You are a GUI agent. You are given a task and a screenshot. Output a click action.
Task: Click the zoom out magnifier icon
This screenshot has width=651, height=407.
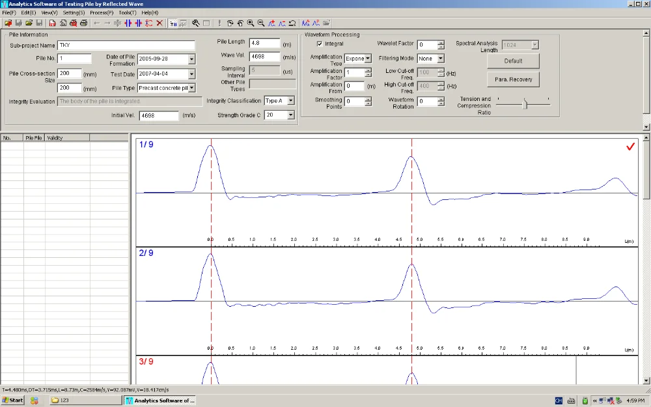click(x=261, y=23)
